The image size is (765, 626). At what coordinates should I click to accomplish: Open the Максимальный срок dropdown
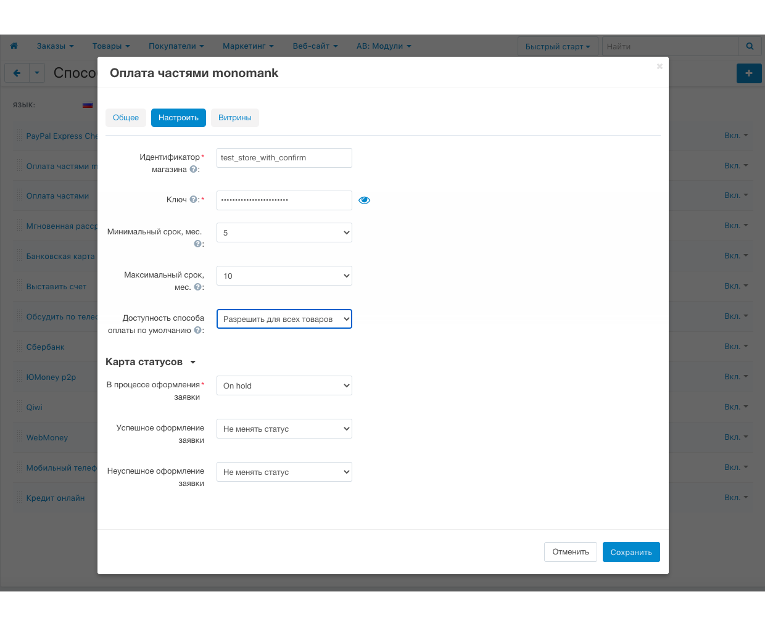click(284, 276)
